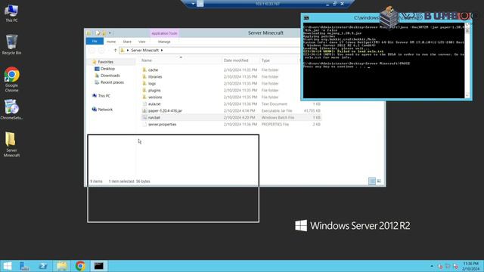Image resolution: width=484 pixels, height=272 pixels.
Task: Open File Explorer from the taskbar
Action: pyautogui.click(x=62, y=266)
